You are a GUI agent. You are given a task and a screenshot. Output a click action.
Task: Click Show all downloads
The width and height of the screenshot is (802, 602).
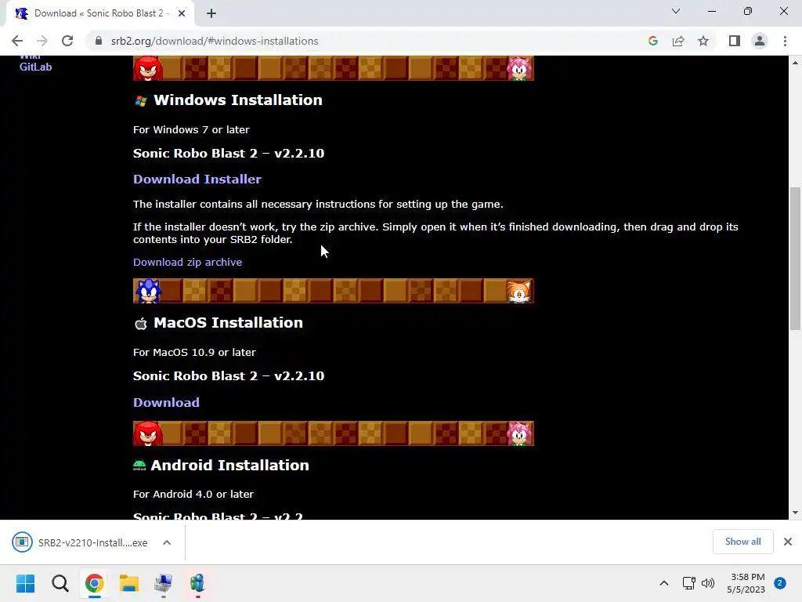click(x=742, y=542)
